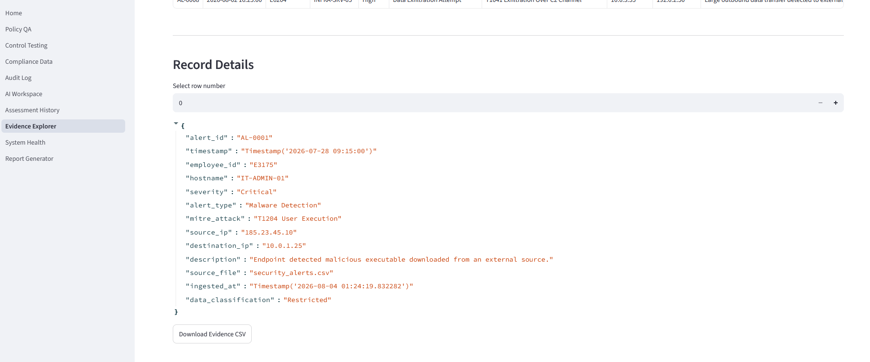The height and width of the screenshot is (362, 870).
Task: Focus the Select row number input
Action: point(493,103)
